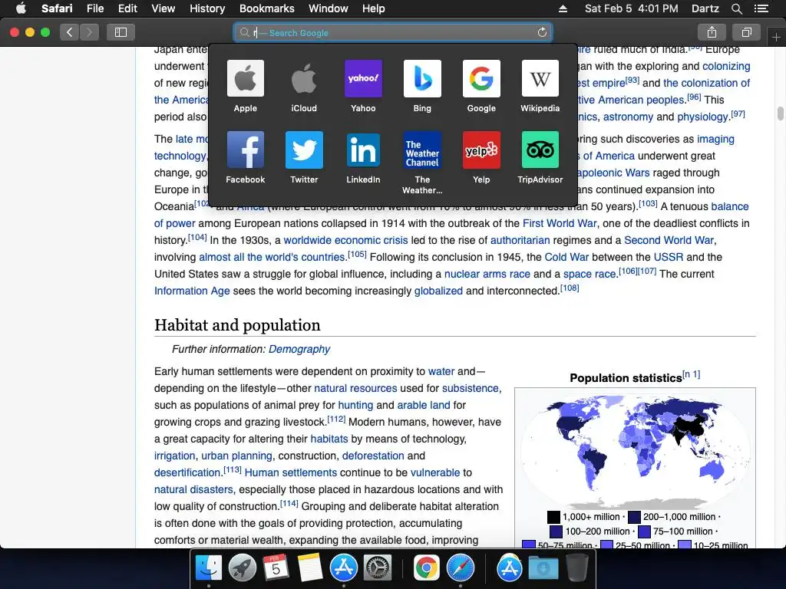The image size is (786, 589).
Task: Click the Search Google address field
Action: [392, 32]
